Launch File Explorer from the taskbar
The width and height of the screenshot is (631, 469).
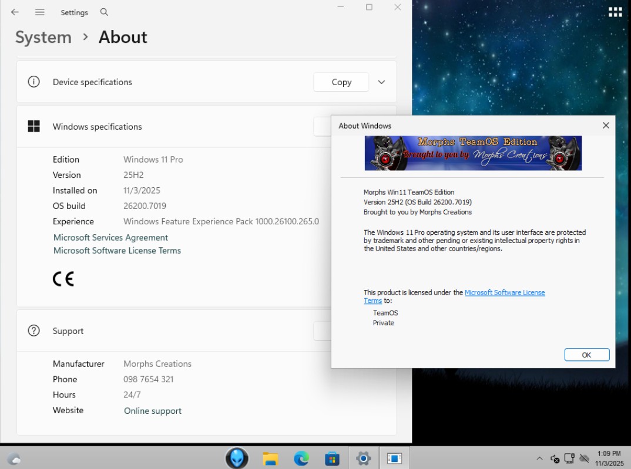[x=270, y=458]
